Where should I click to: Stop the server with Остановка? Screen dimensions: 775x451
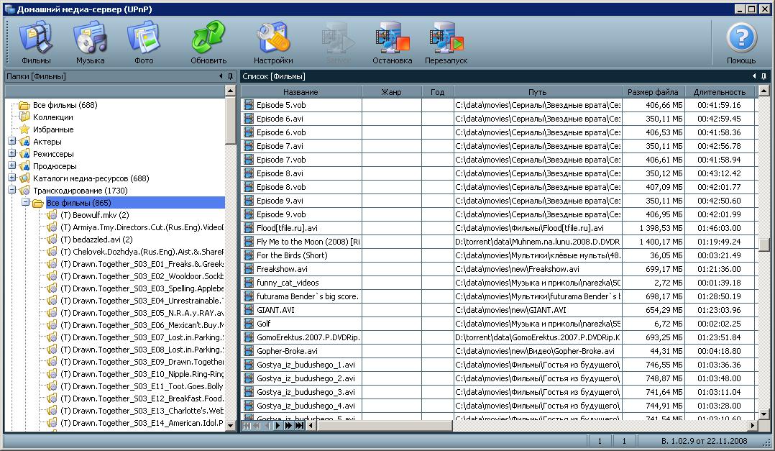pos(392,43)
